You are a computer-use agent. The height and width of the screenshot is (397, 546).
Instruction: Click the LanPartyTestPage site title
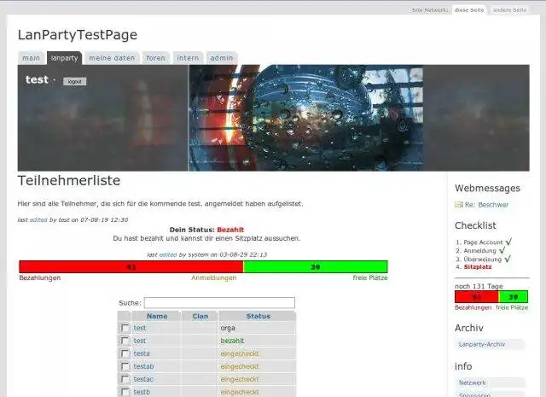[x=78, y=35]
